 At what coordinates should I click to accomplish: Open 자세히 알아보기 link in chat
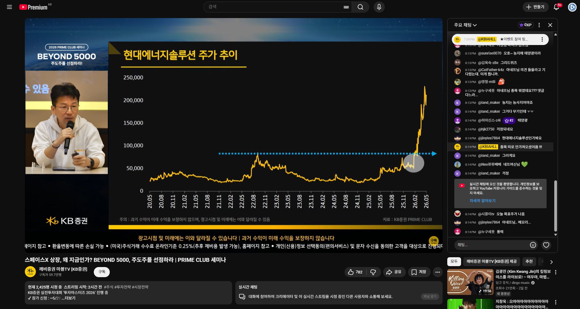coord(483,201)
